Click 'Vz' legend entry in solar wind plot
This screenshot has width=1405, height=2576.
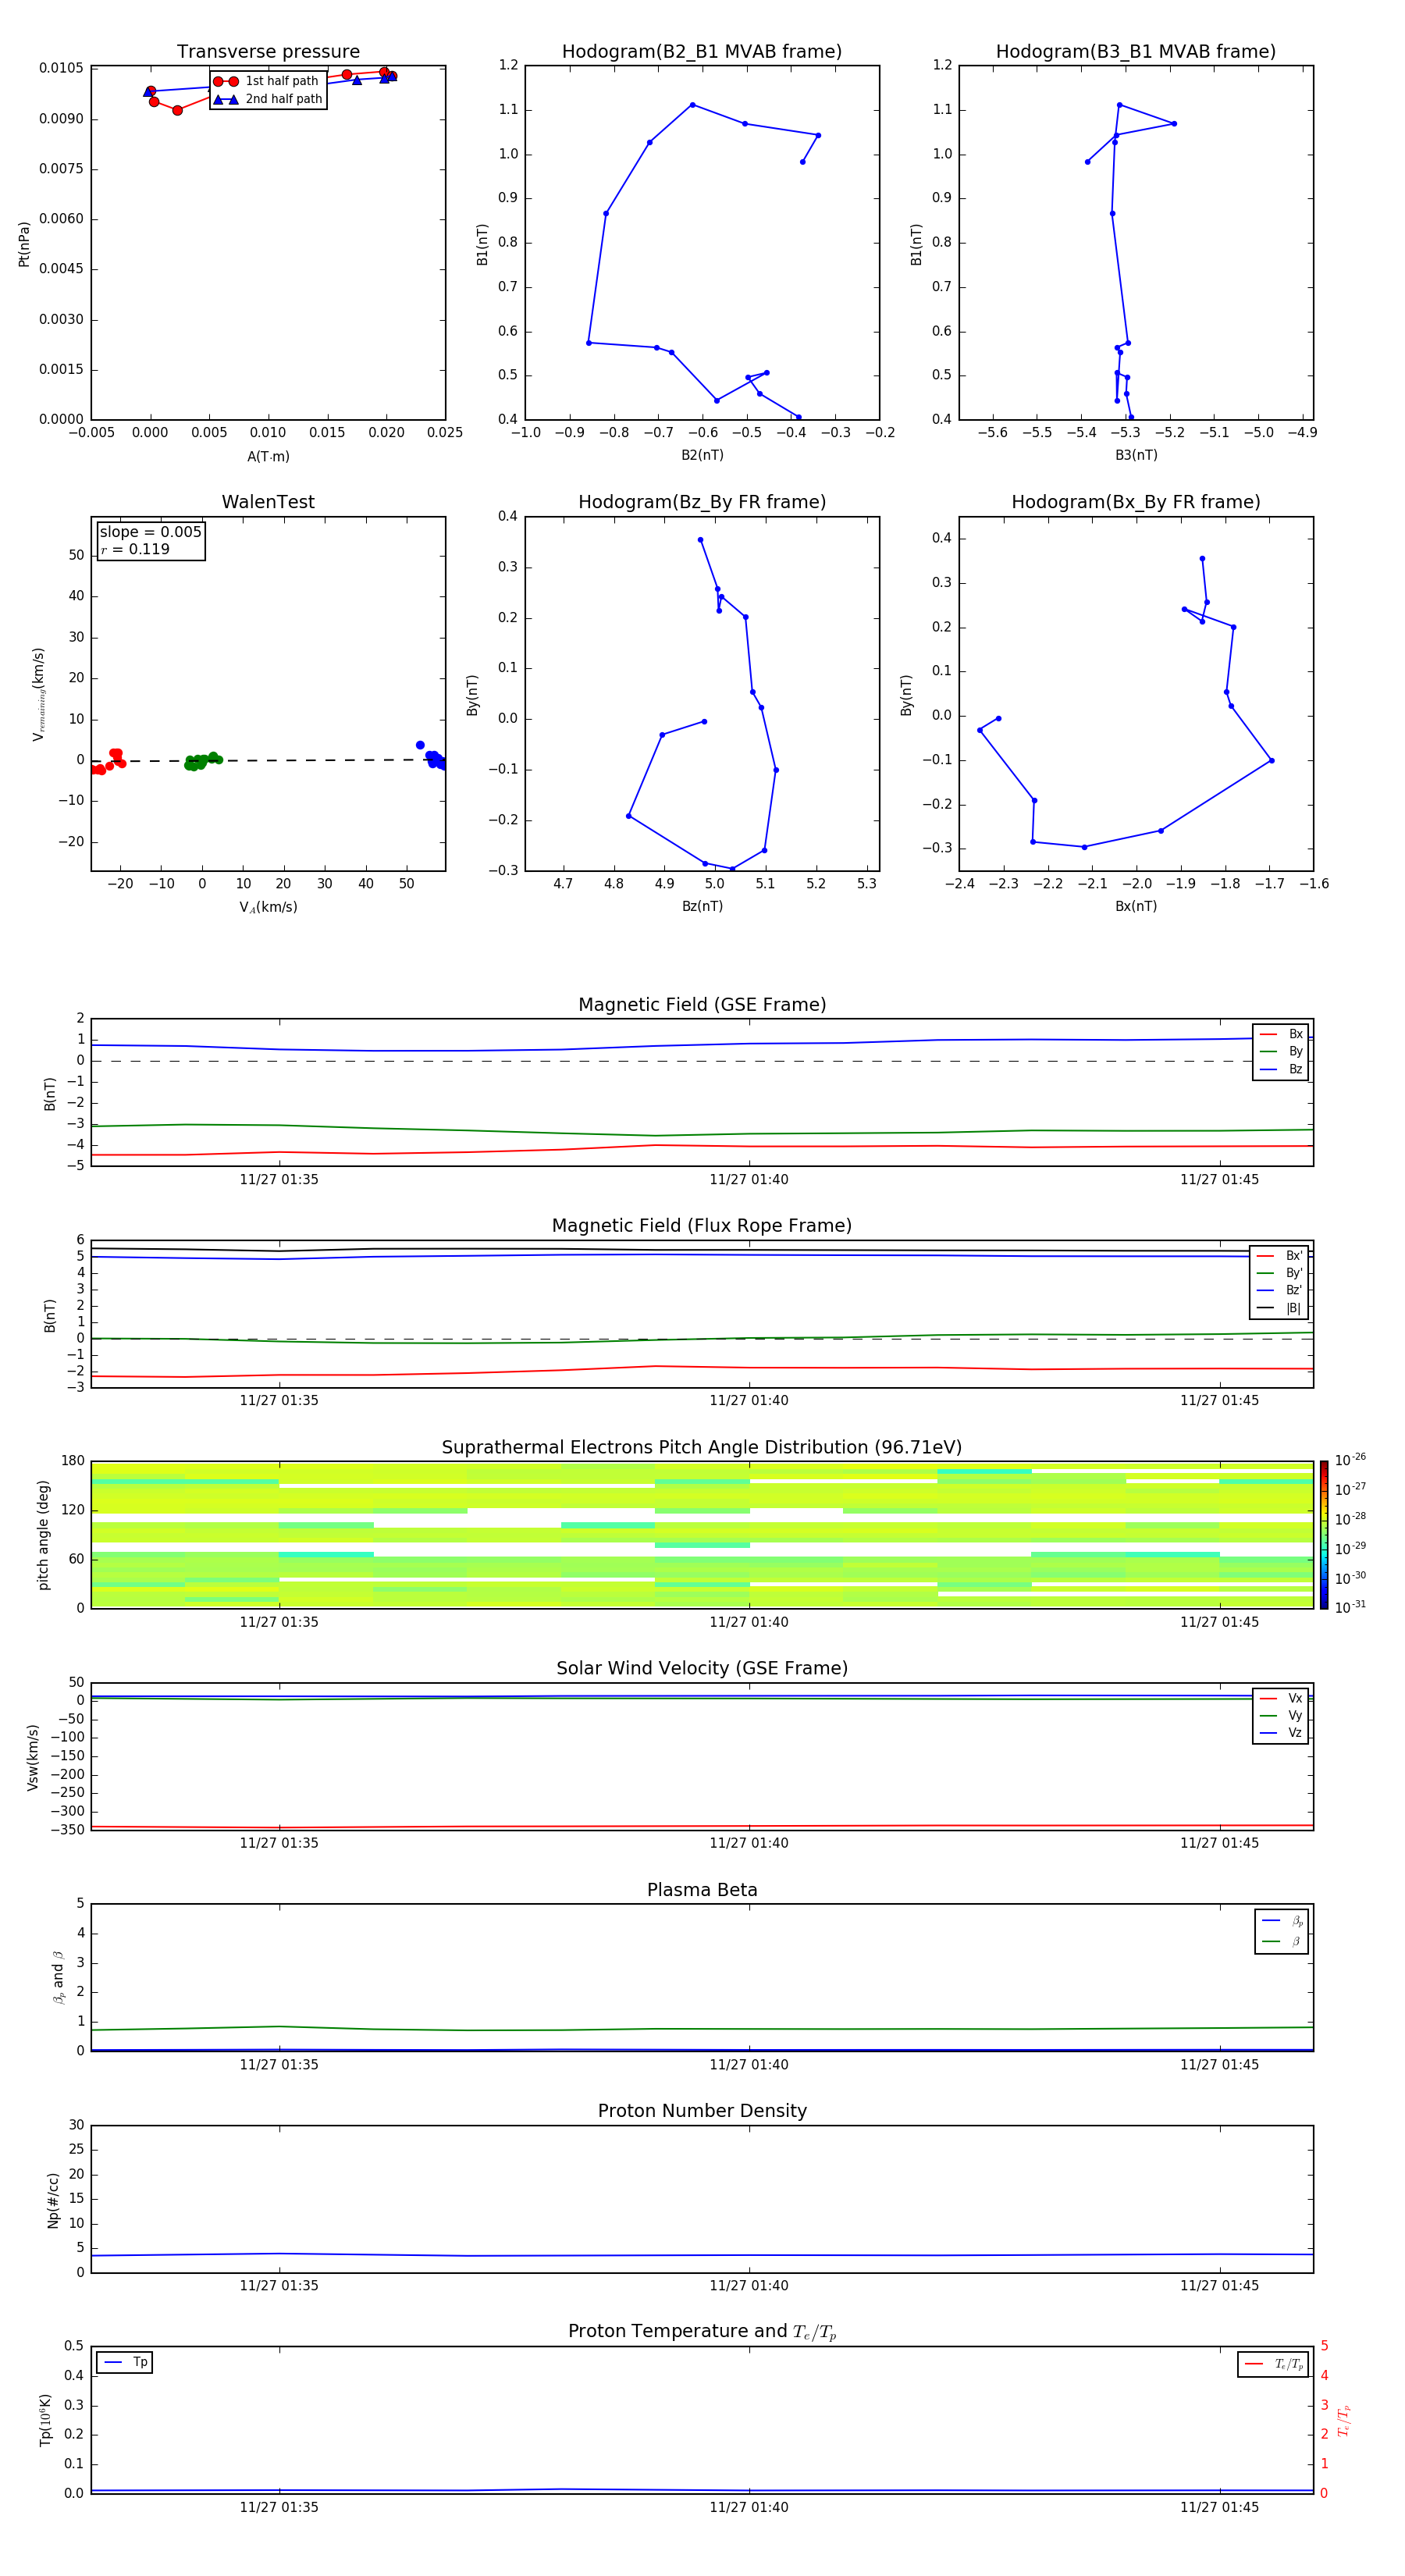tap(1281, 1733)
